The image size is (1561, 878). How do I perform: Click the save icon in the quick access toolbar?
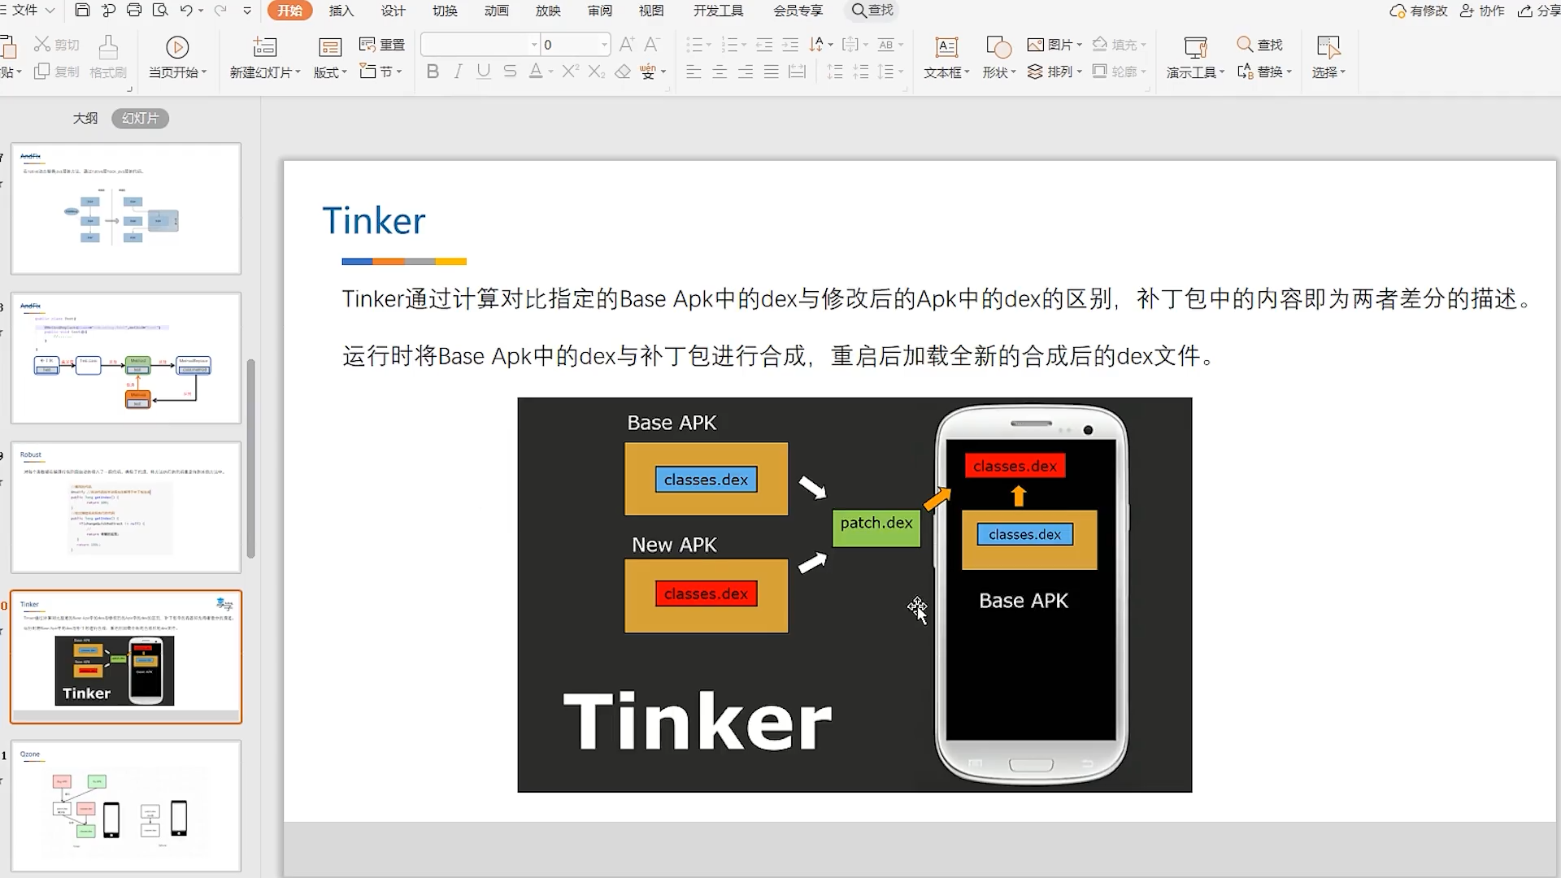point(82,11)
